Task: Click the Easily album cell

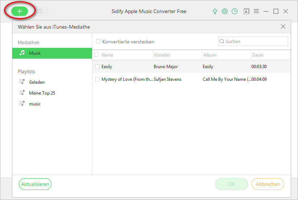Action: tap(208, 67)
